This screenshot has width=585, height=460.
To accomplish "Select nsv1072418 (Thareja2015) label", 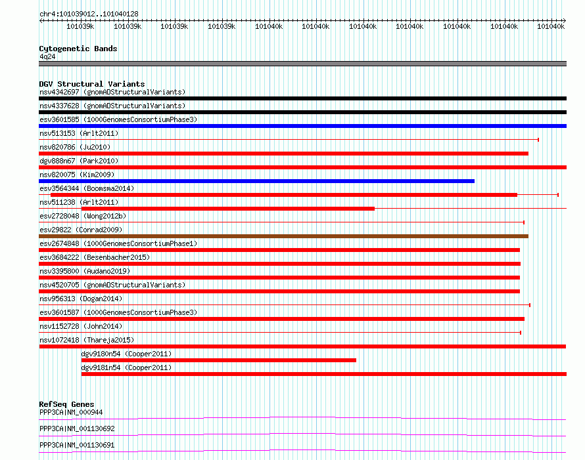I will [87, 340].
